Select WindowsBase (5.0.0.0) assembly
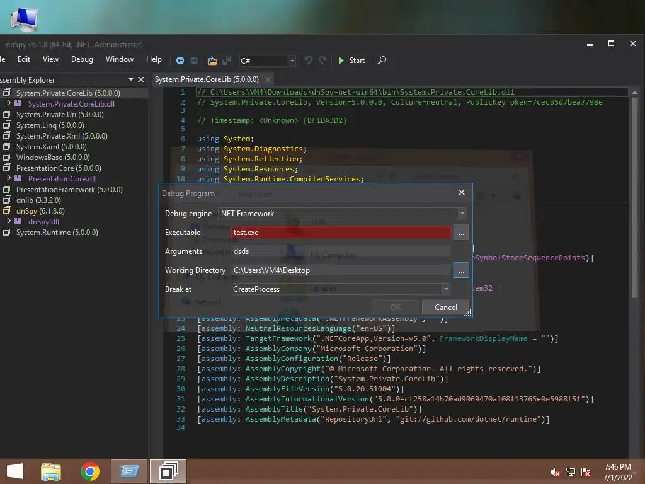This screenshot has height=484, width=645. 53,157
